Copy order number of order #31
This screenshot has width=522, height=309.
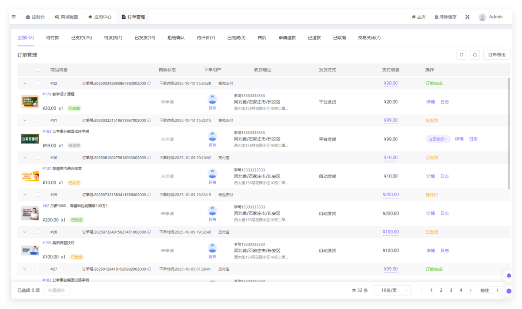click(x=149, y=121)
